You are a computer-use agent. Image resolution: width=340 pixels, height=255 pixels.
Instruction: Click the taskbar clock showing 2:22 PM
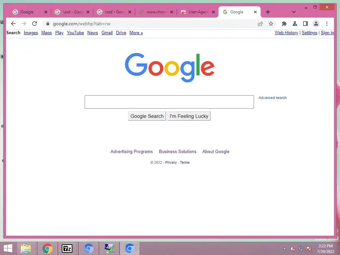click(326, 249)
